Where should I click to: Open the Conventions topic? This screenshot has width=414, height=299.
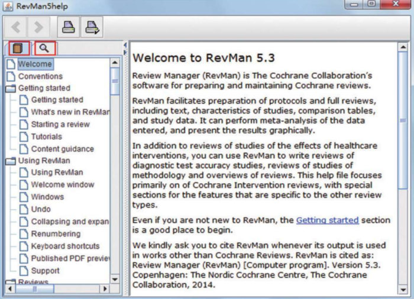click(40, 76)
